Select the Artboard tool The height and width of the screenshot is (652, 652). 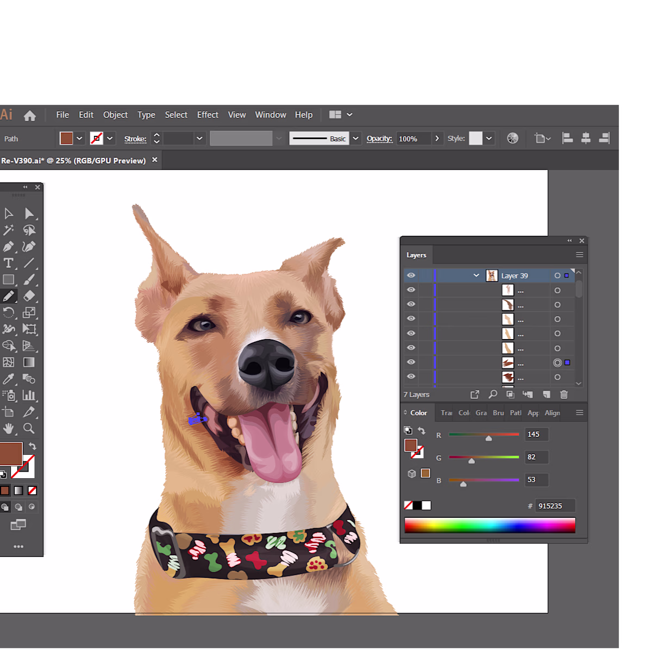point(9,412)
